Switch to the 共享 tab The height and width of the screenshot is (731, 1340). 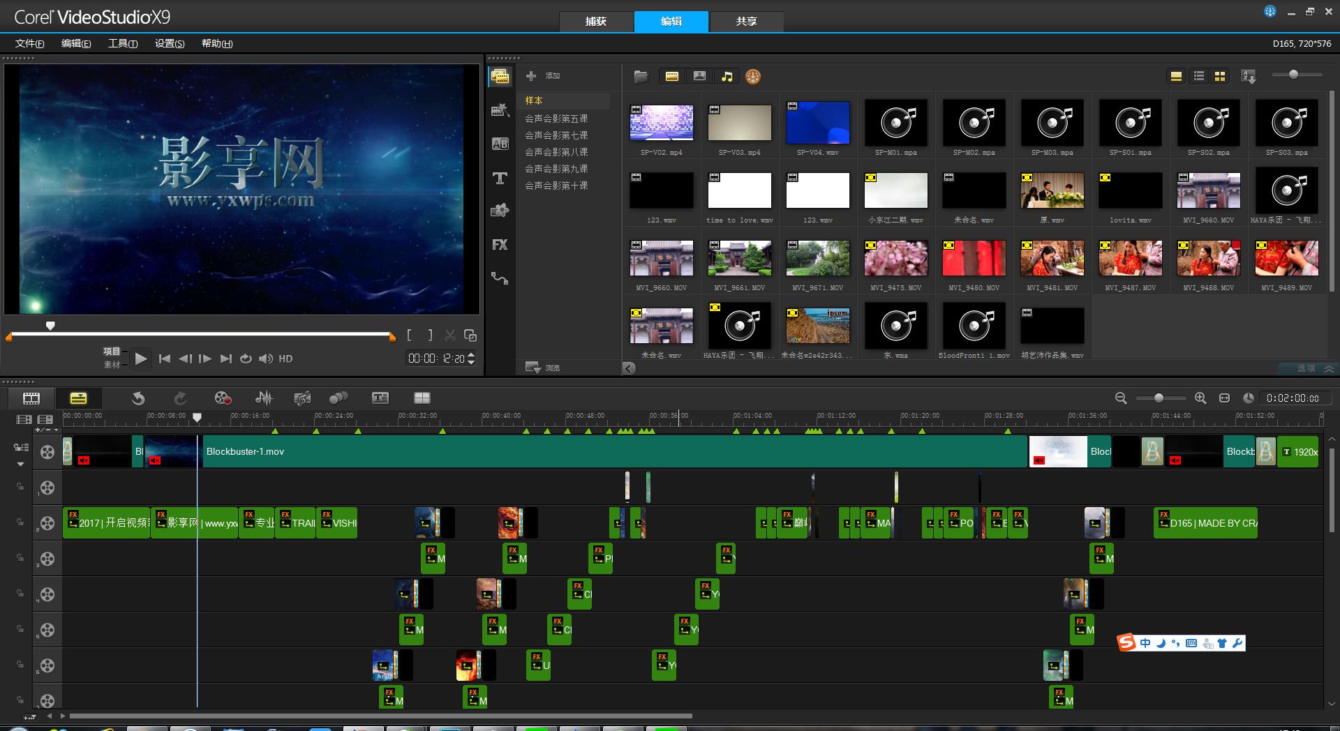[747, 22]
